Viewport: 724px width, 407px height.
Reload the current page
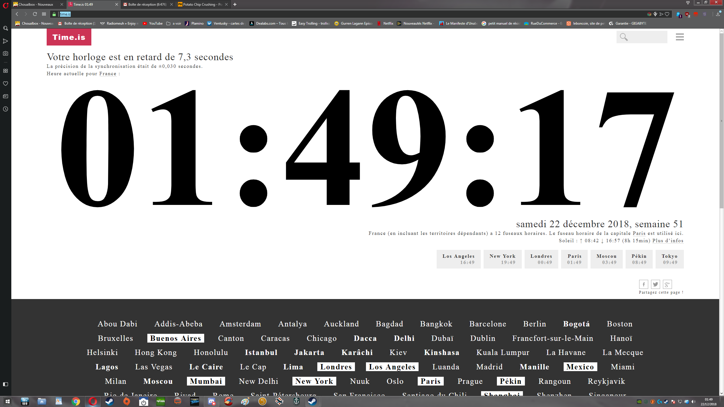pyautogui.click(x=35, y=14)
